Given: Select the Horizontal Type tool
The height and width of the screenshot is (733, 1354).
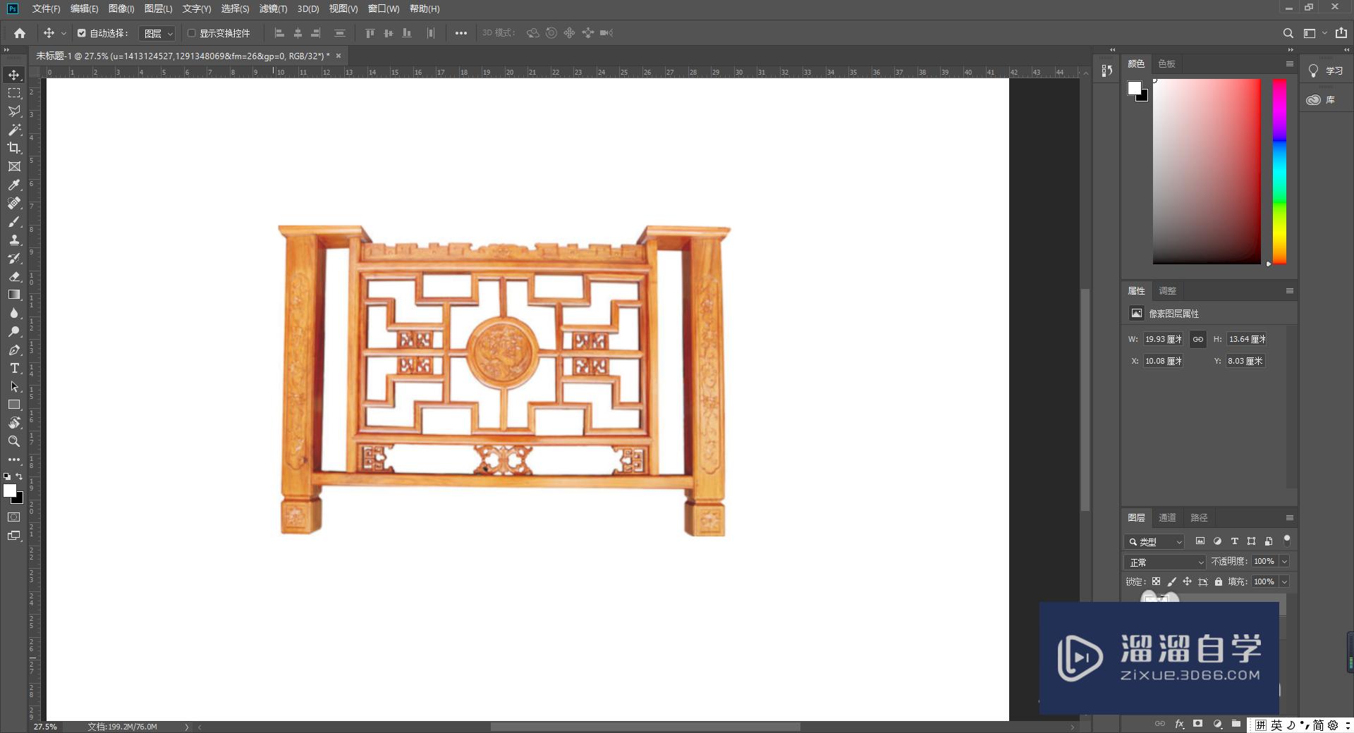Looking at the screenshot, I should pos(14,368).
